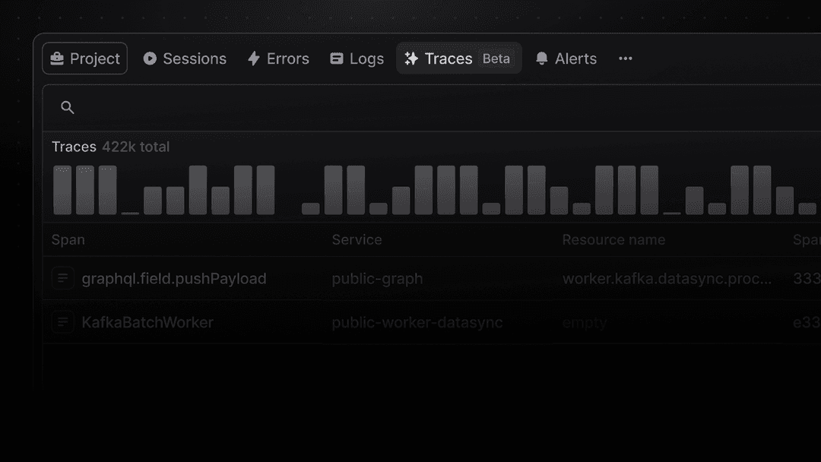The height and width of the screenshot is (462, 821).
Task: Expand the KafkaBatchWorker trace row
Action: pyautogui.click(x=148, y=322)
